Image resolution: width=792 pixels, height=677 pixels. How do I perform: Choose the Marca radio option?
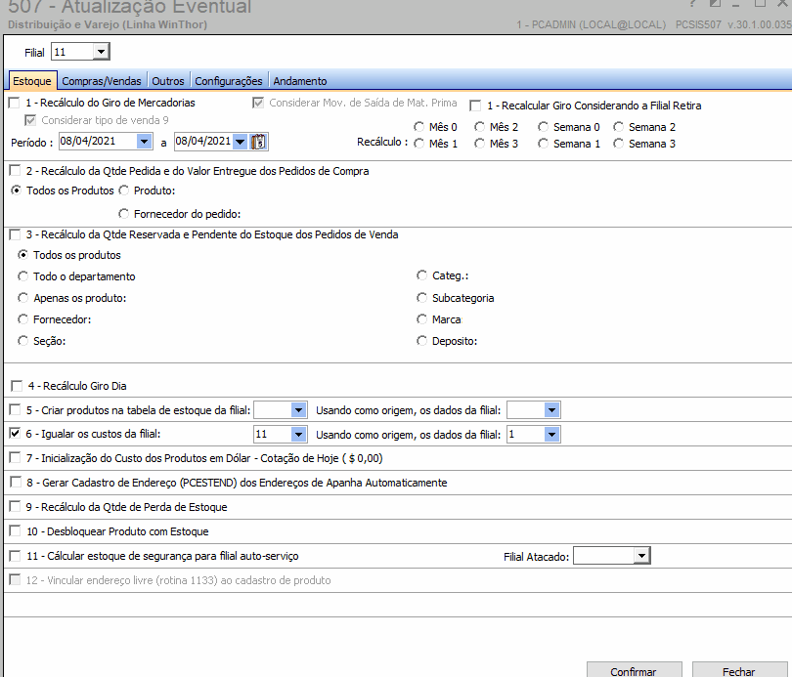tap(421, 319)
